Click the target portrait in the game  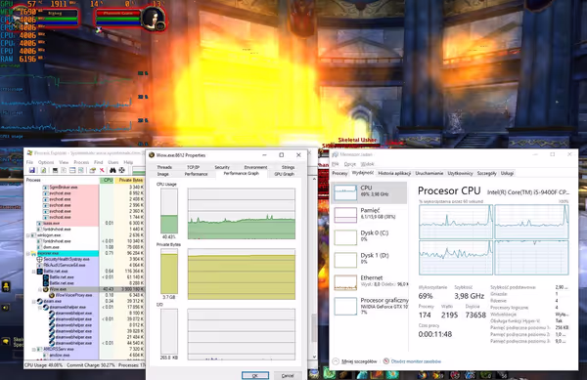(154, 19)
